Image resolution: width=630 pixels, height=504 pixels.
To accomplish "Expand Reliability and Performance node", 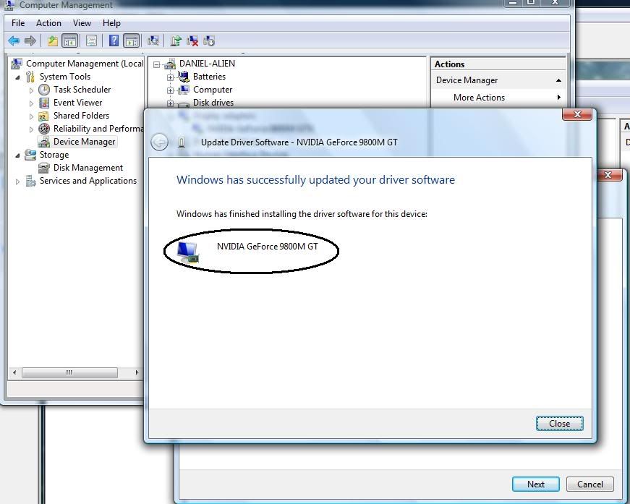I will [31, 129].
